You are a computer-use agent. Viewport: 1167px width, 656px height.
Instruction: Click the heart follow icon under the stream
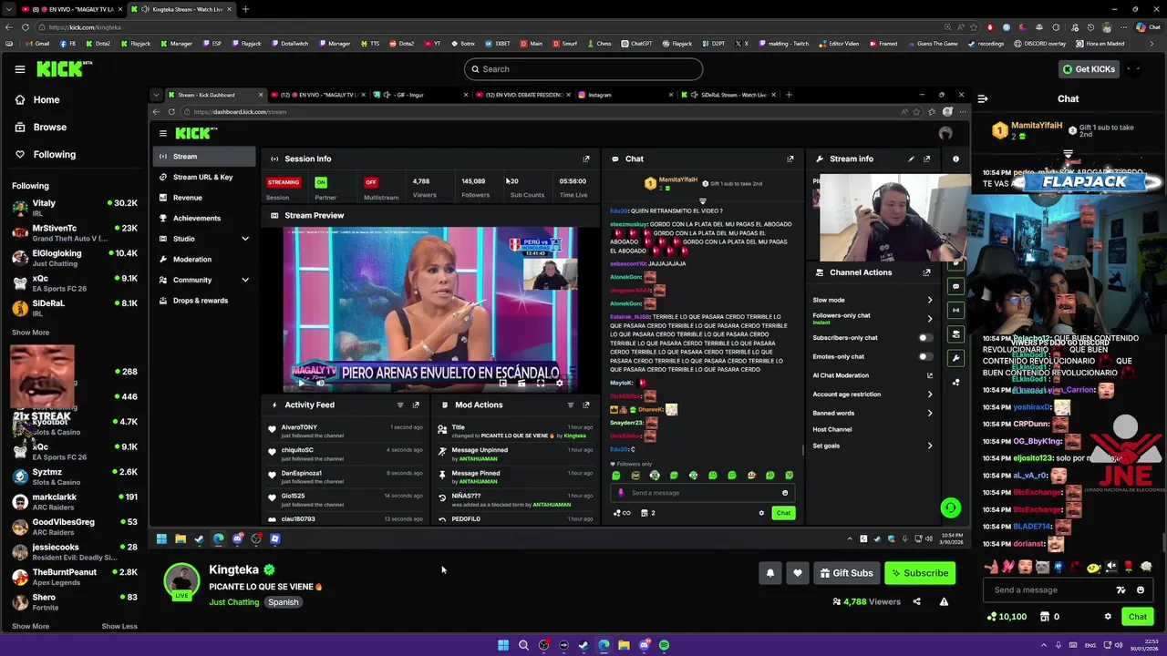click(x=798, y=573)
